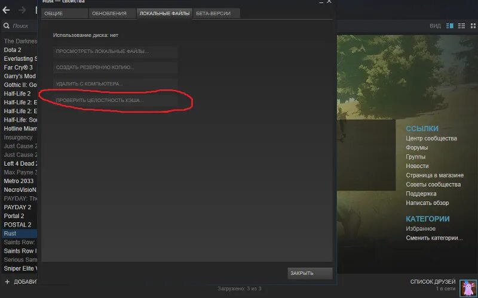Select Garry's Mod in library
This screenshot has height=298, width=478.
(20, 76)
